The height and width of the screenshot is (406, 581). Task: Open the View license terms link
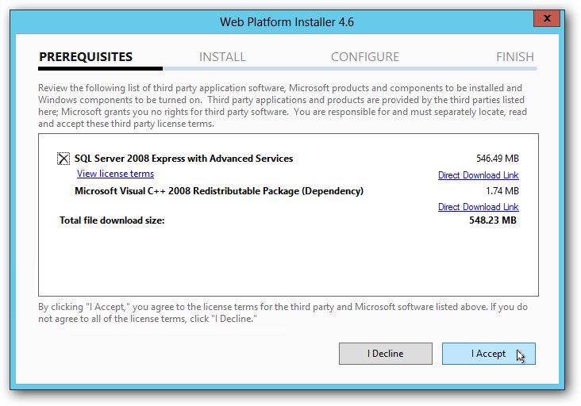[115, 174]
